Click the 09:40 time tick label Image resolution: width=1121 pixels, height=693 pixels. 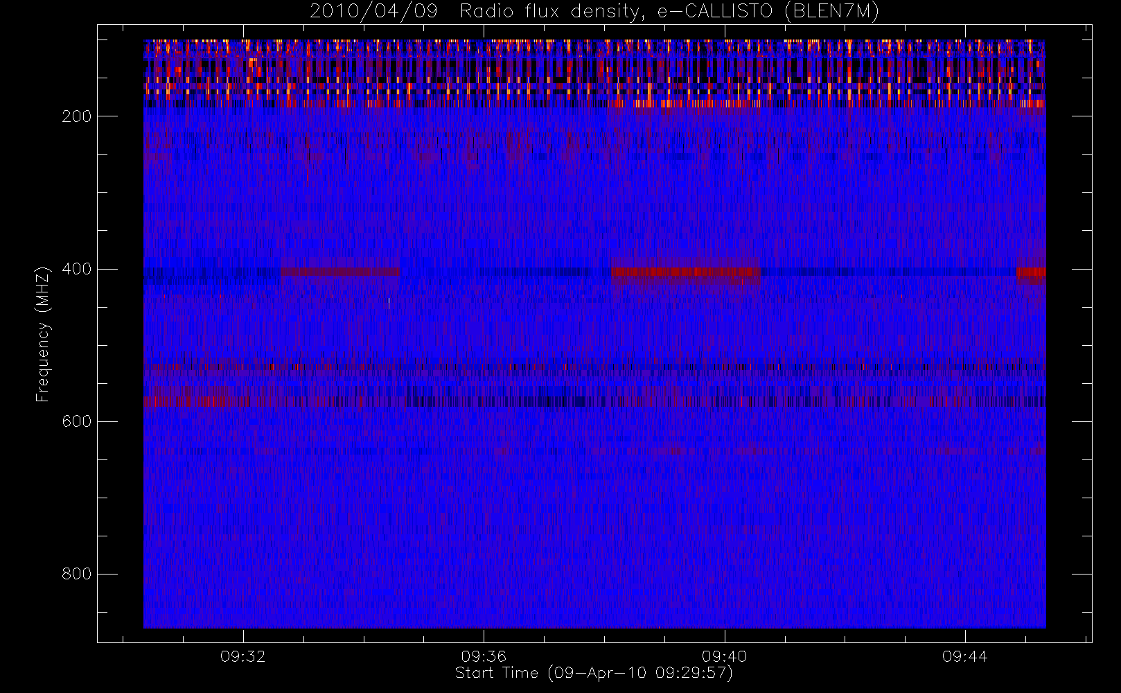pos(724,656)
